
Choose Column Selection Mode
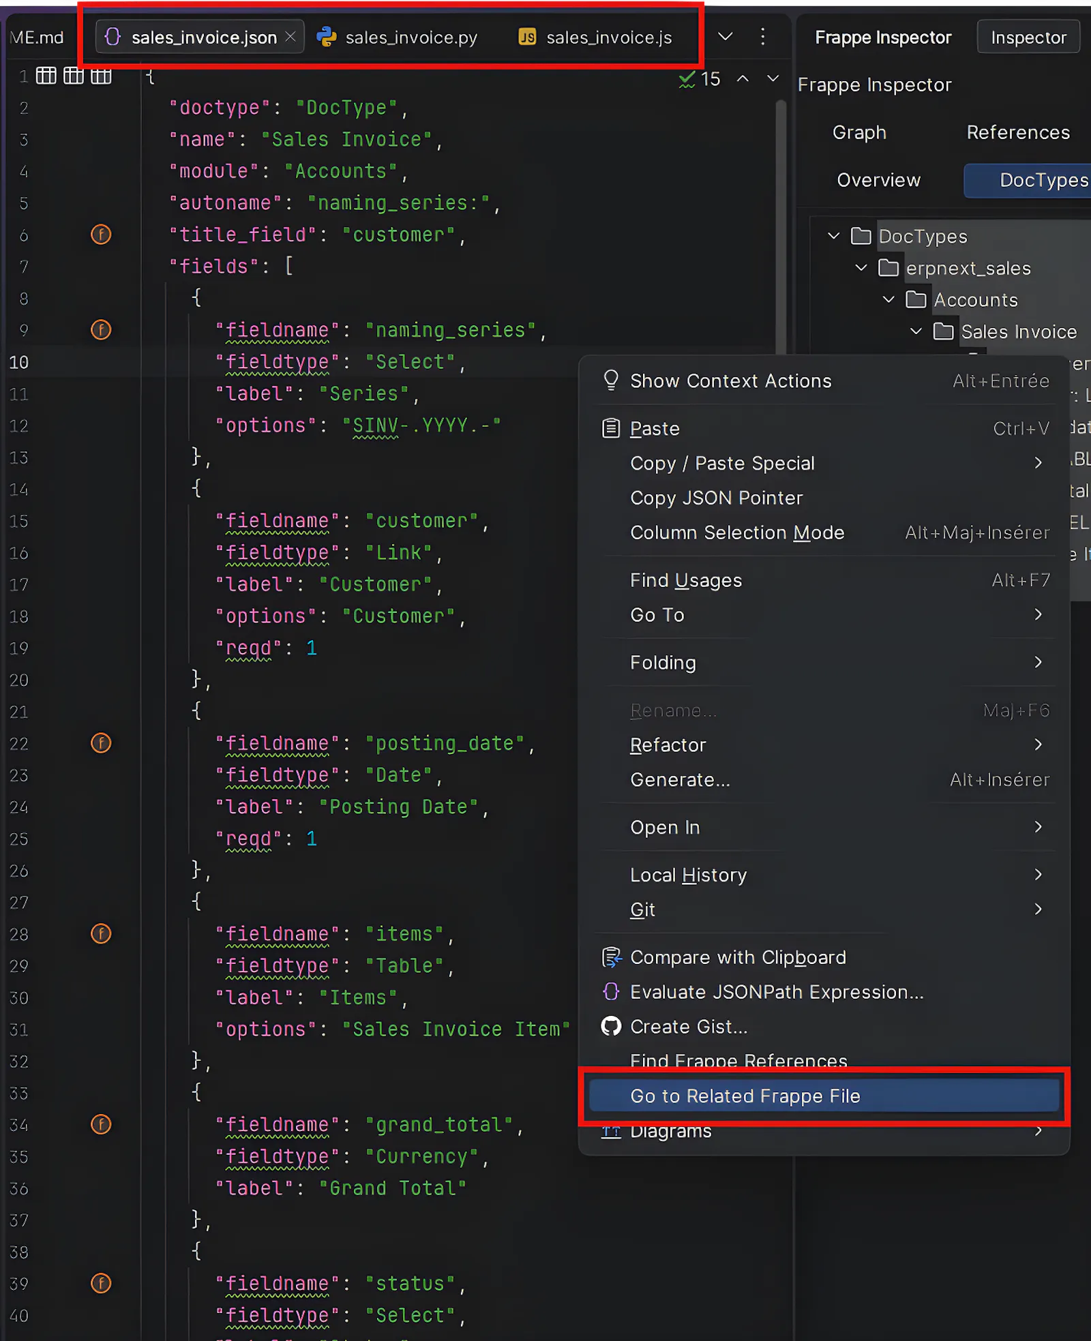pos(824,532)
